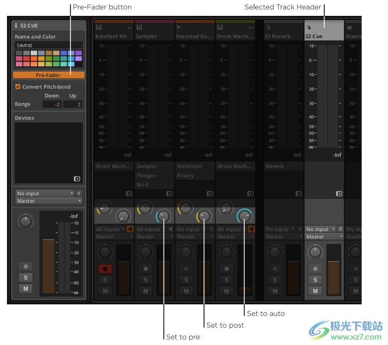Image resolution: width=388 pixels, height=345 pixels.
Task: Add device to Assorted Go... track
Action: [x=210, y=194]
